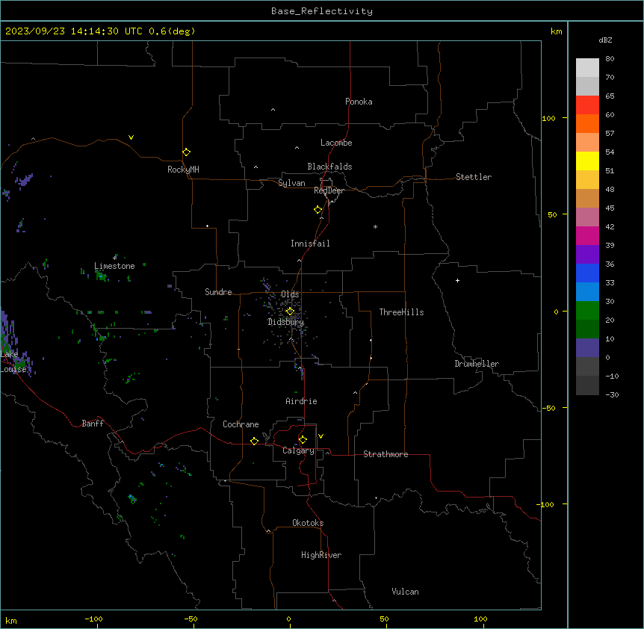Select the yellow diamond marker below Cochrane

pyautogui.click(x=254, y=441)
